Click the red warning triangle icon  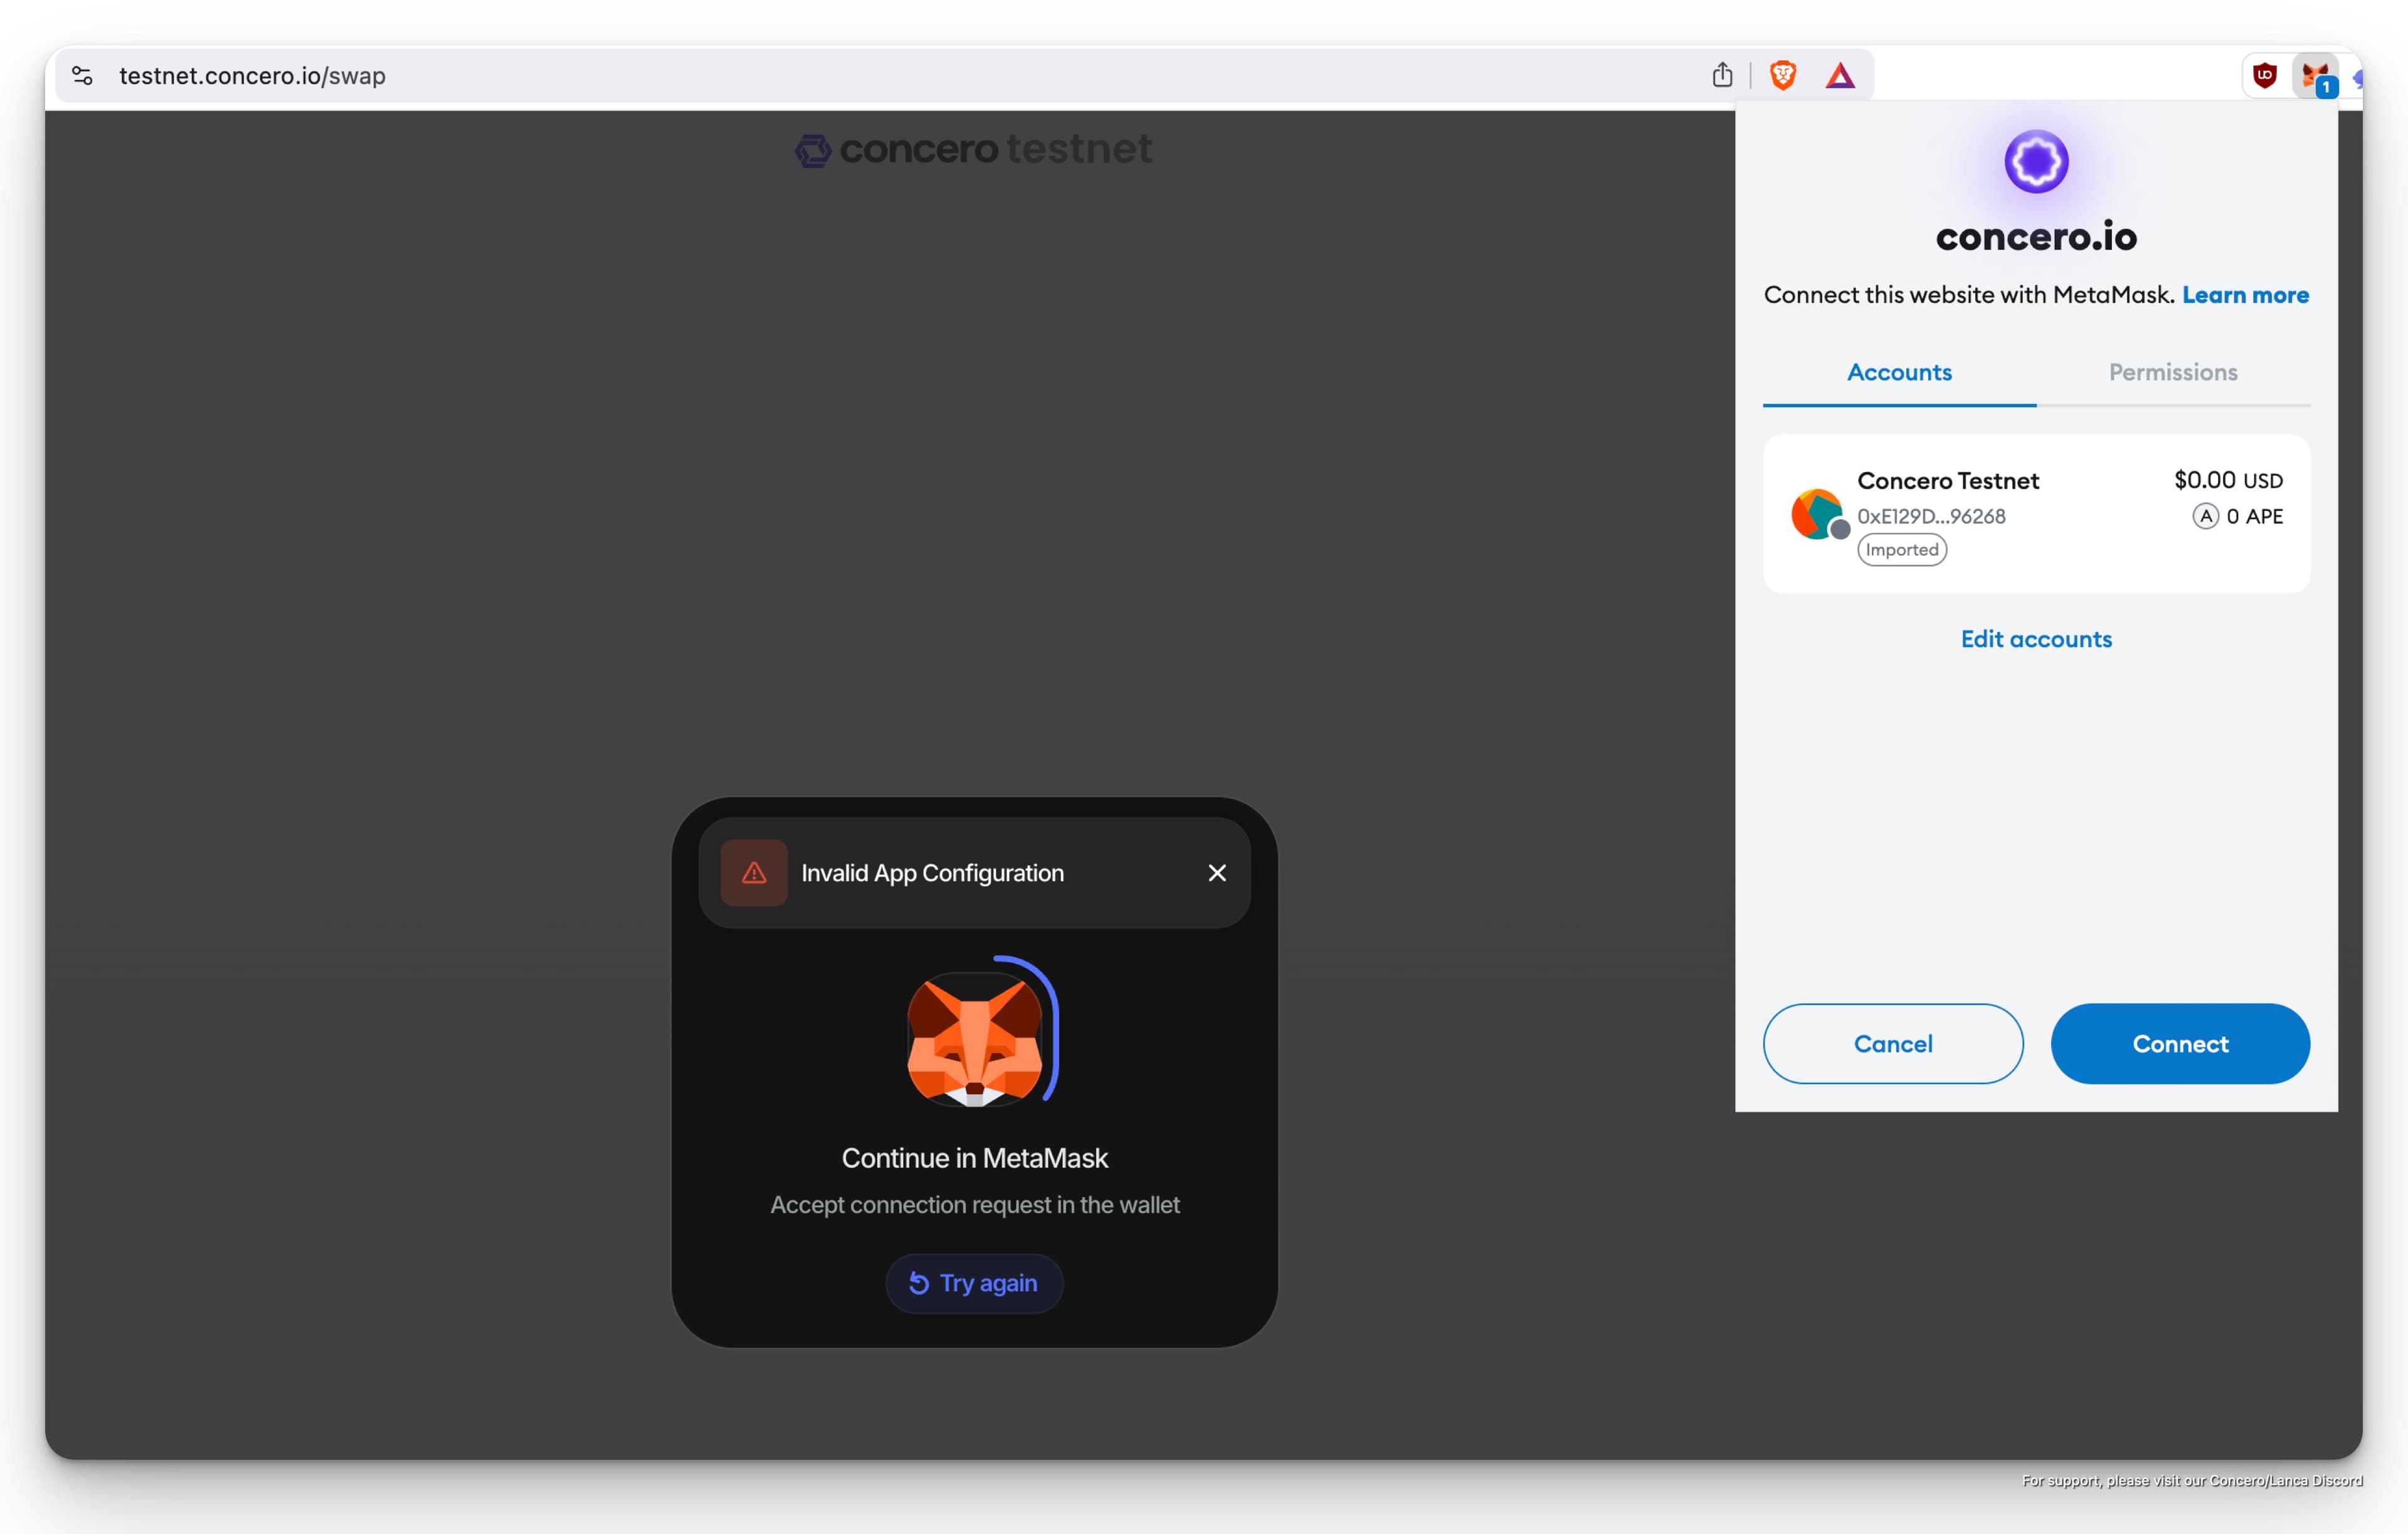[x=754, y=873]
